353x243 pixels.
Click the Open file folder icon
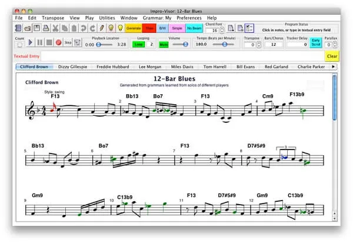(x=28, y=28)
